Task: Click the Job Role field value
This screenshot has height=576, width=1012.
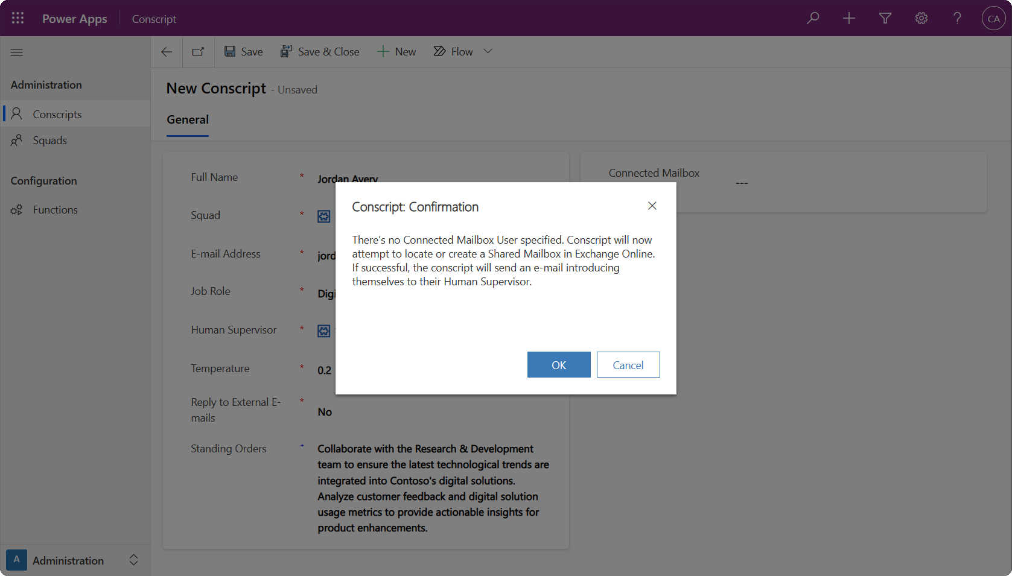Action: point(326,294)
